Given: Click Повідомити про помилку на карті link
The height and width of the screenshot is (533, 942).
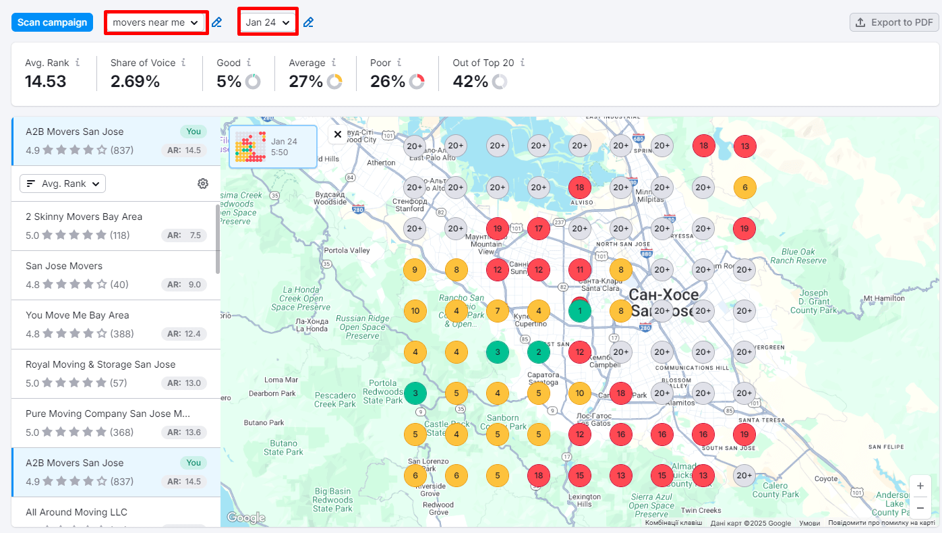Looking at the screenshot, I should (881, 523).
